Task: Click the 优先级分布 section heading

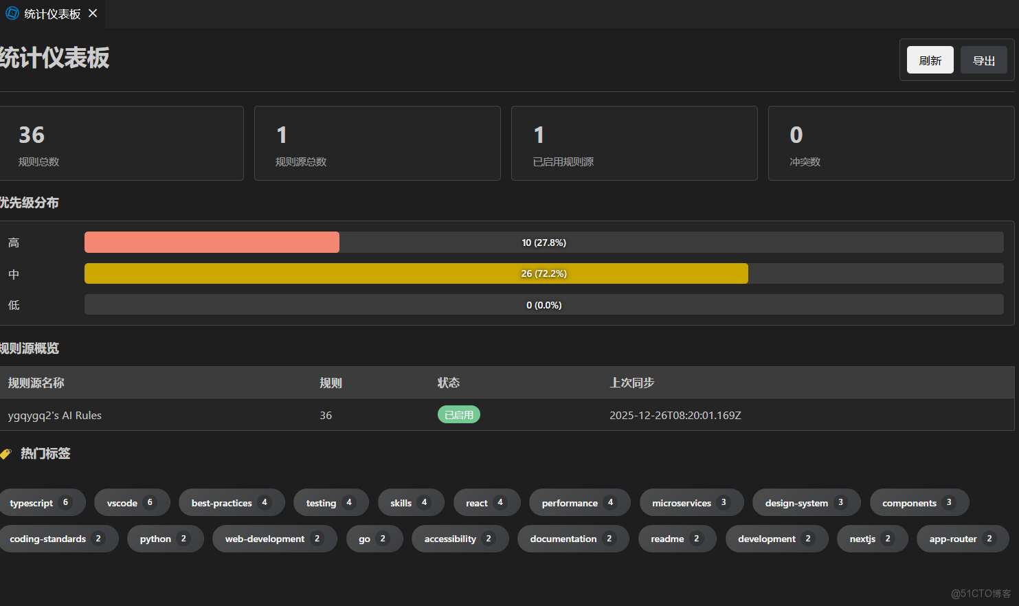Action: [x=29, y=203]
